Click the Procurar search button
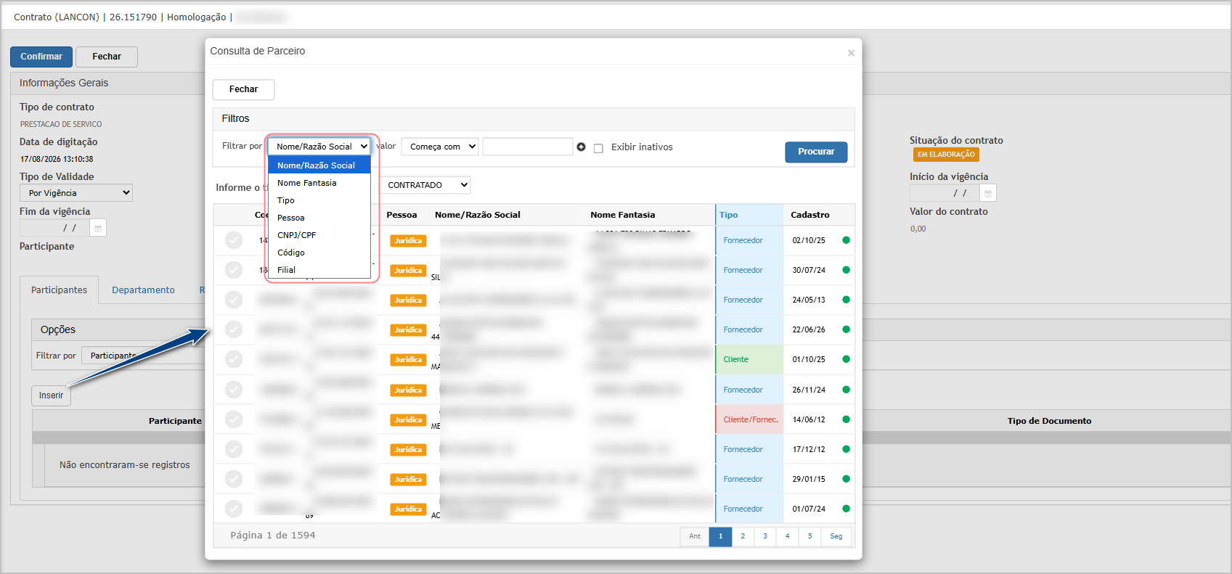The height and width of the screenshot is (574, 1232). 816,152
